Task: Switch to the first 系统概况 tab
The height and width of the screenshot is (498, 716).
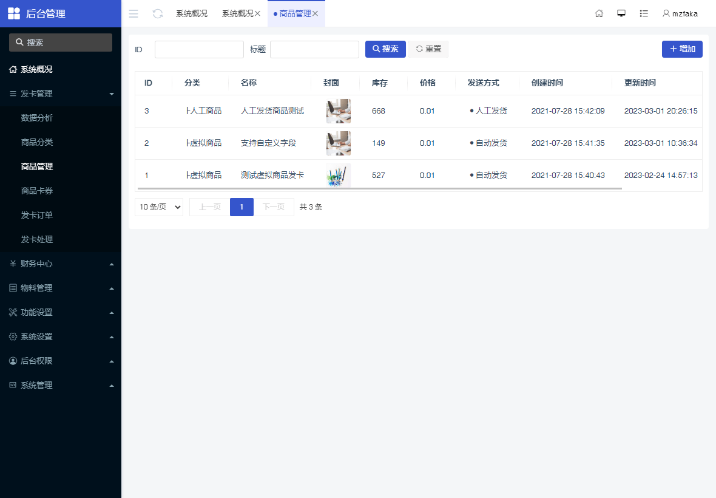Action: coord(192,14)
